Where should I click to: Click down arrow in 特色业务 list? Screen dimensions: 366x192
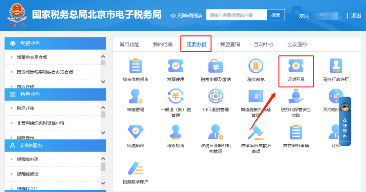point(103,133)
